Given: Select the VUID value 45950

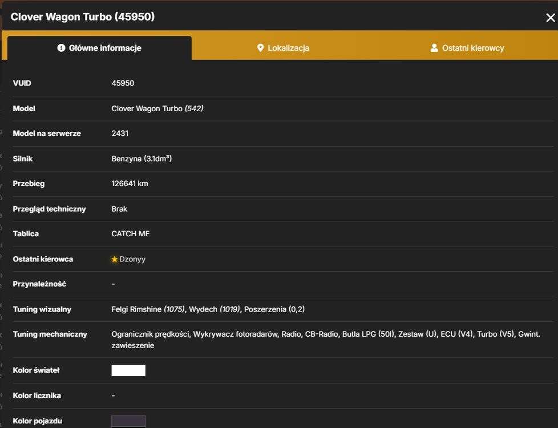Looking at the screenshot, I should point(123,83).
